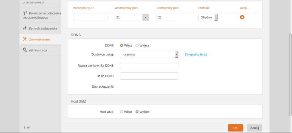Viewport: 292px width, 133px height.
Task: Go to Administracja in the sidebar
Action: click(38, 50)
